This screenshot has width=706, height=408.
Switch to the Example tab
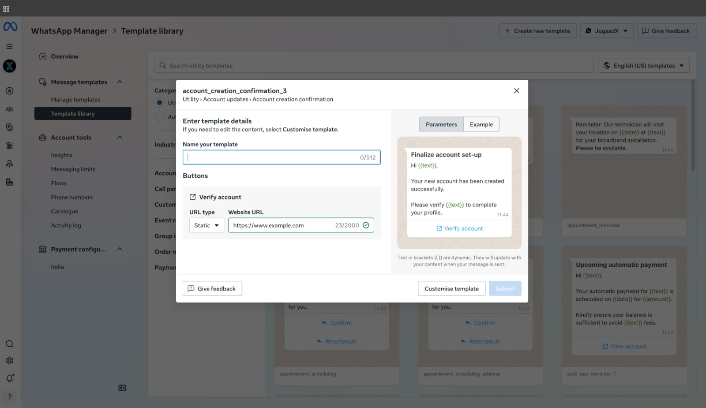(x=481, y=124)
